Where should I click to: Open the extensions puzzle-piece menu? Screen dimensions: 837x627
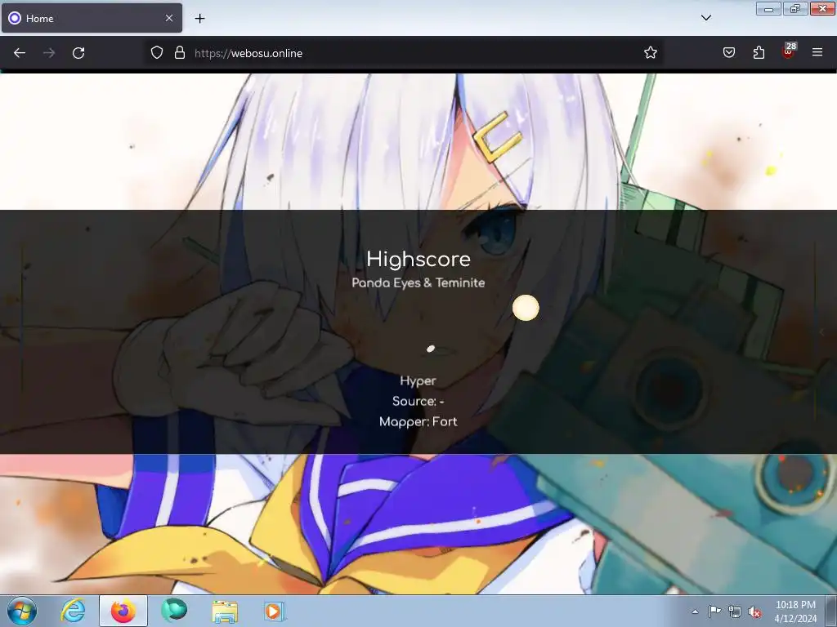click(x=759, y=53)
